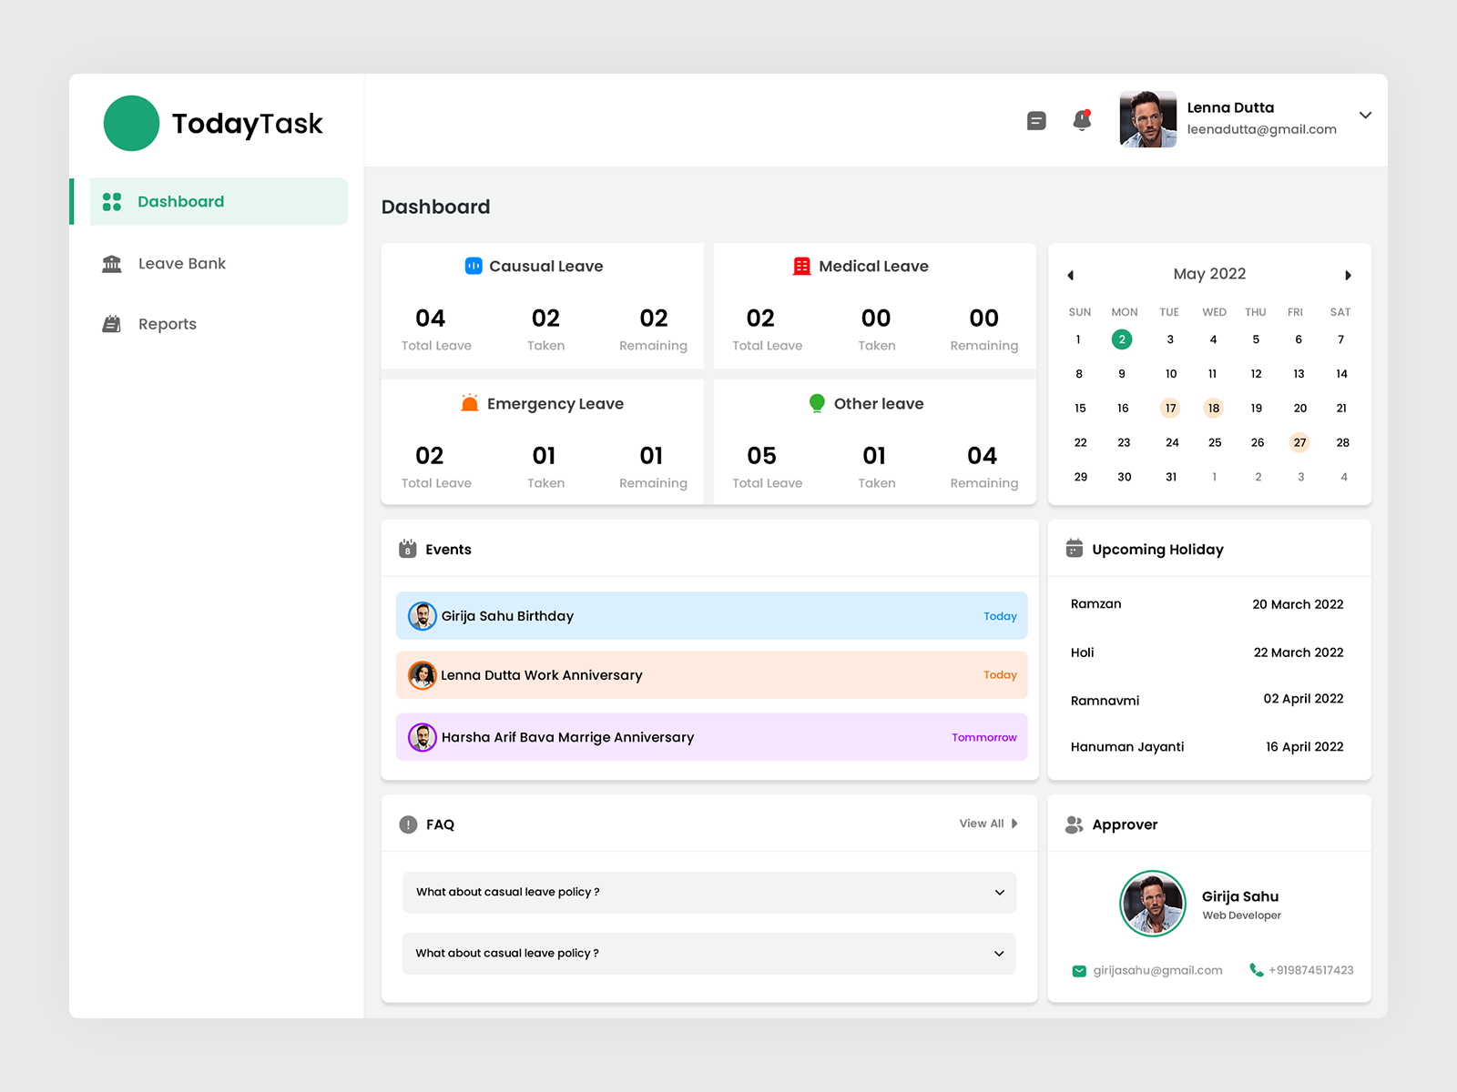Click the girijasahu@gmail.com email link

1157,971
